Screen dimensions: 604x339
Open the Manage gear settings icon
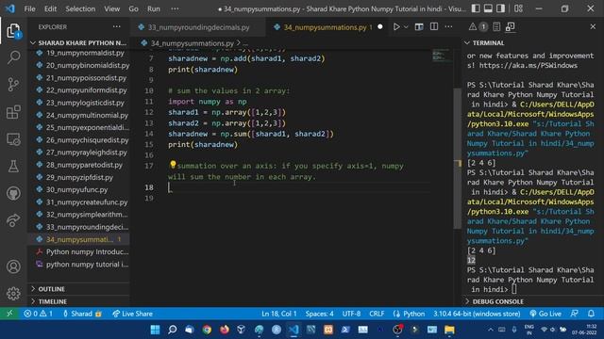point(13,293)
